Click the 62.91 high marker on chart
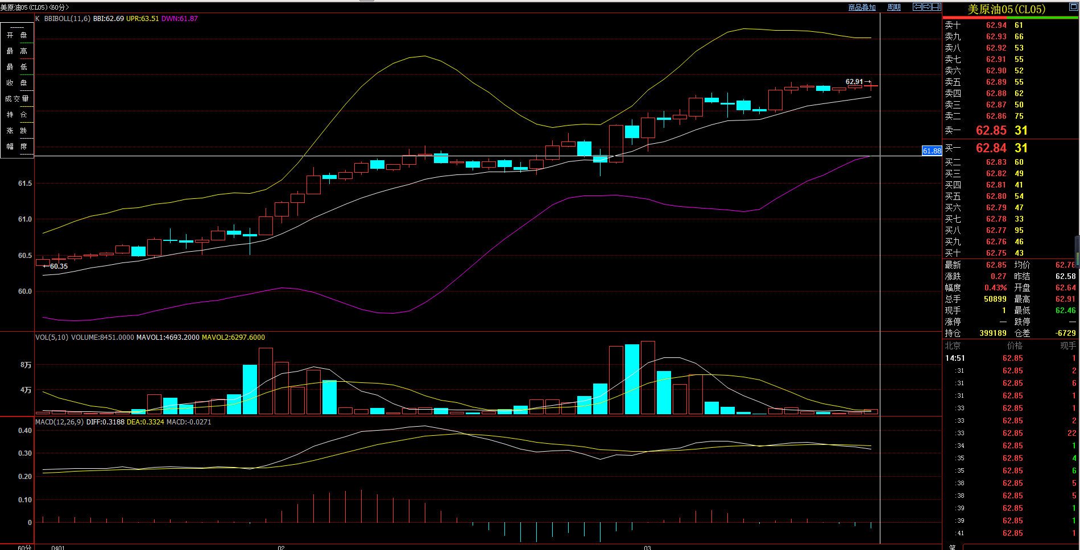This screenshot has height=550, width=1080. pos(858,82)
